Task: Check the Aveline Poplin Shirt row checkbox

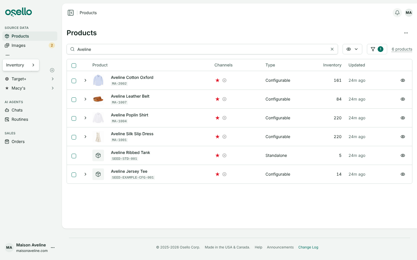Action: (x=74, y=118)
